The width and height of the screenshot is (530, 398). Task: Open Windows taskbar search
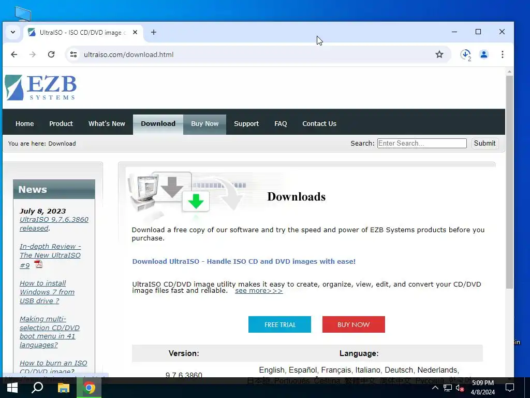point(37,388)
